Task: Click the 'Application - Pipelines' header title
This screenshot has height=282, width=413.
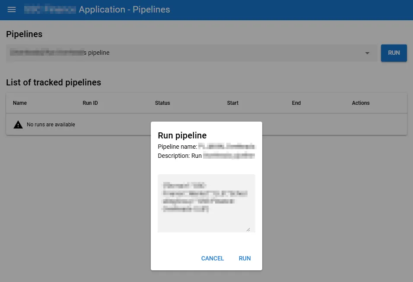Action: 124,9
